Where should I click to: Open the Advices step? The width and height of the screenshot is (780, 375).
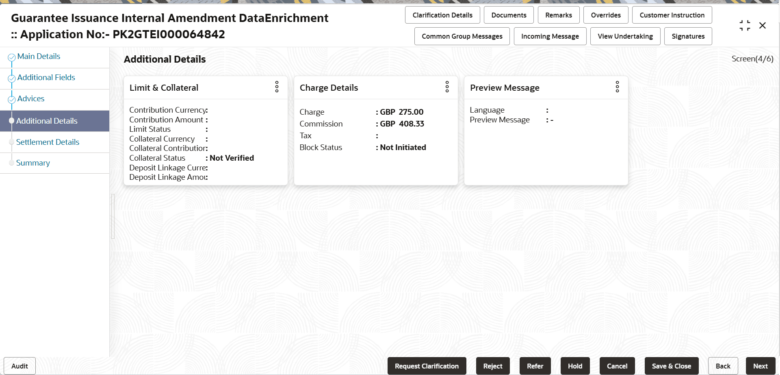(x=31, y=99)
